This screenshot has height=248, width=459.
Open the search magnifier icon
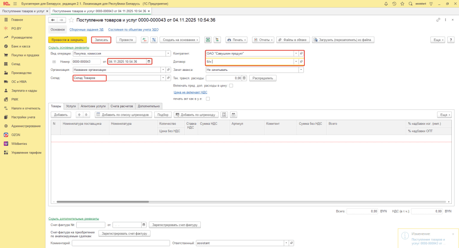coord(411,4)
